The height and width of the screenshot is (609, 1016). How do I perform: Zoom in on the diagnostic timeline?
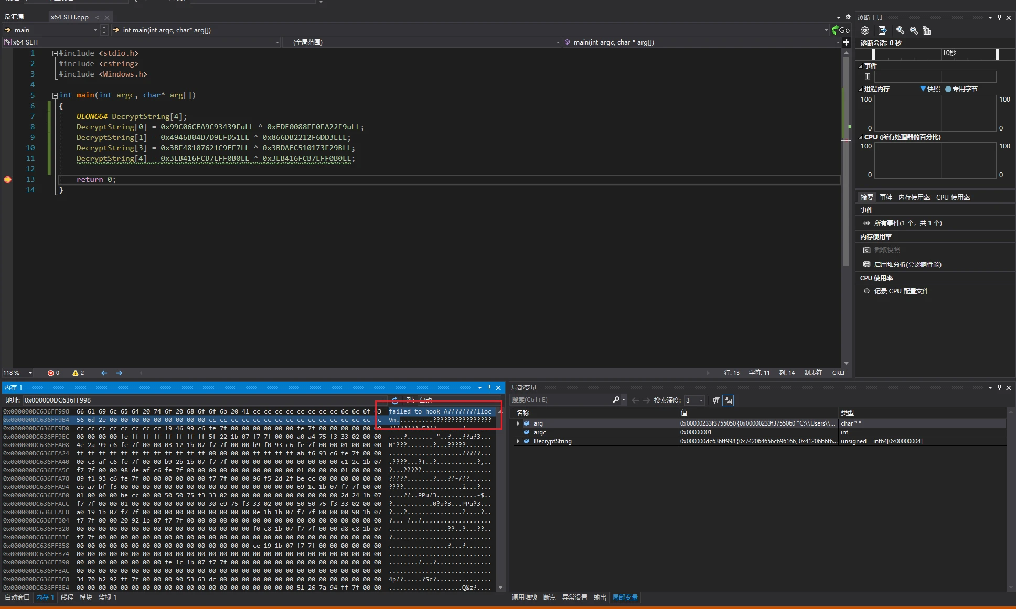pyautogui.click(x=900, y=30)
